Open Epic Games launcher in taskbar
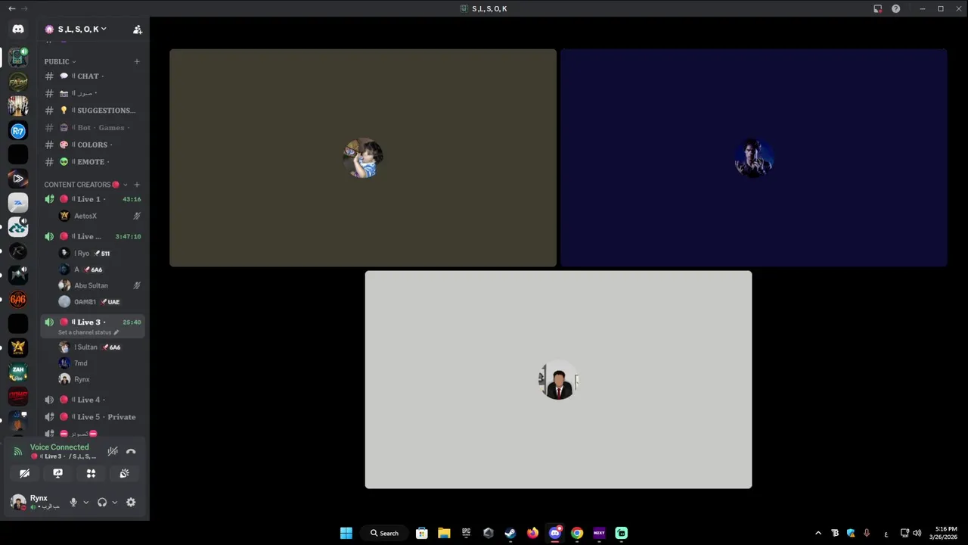 [x=467, y=533]
